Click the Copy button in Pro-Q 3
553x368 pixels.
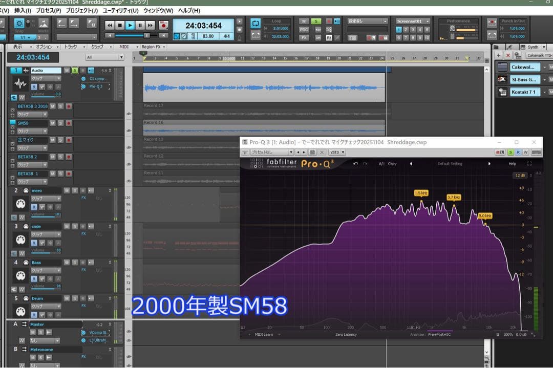pos(392,163)
